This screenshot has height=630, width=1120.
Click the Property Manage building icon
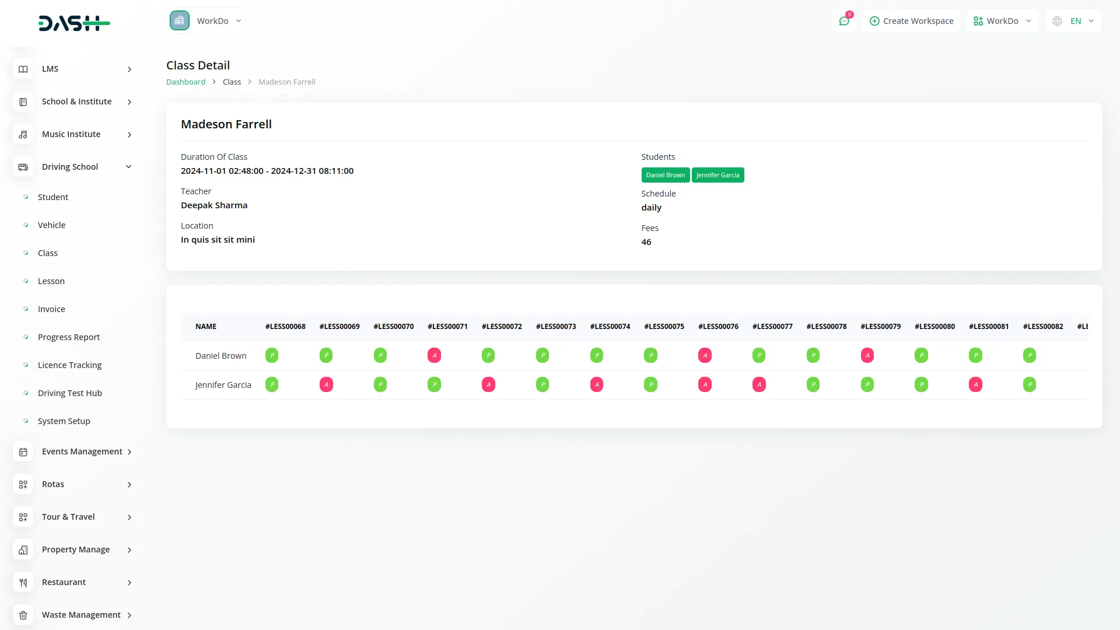pos(23,549)
